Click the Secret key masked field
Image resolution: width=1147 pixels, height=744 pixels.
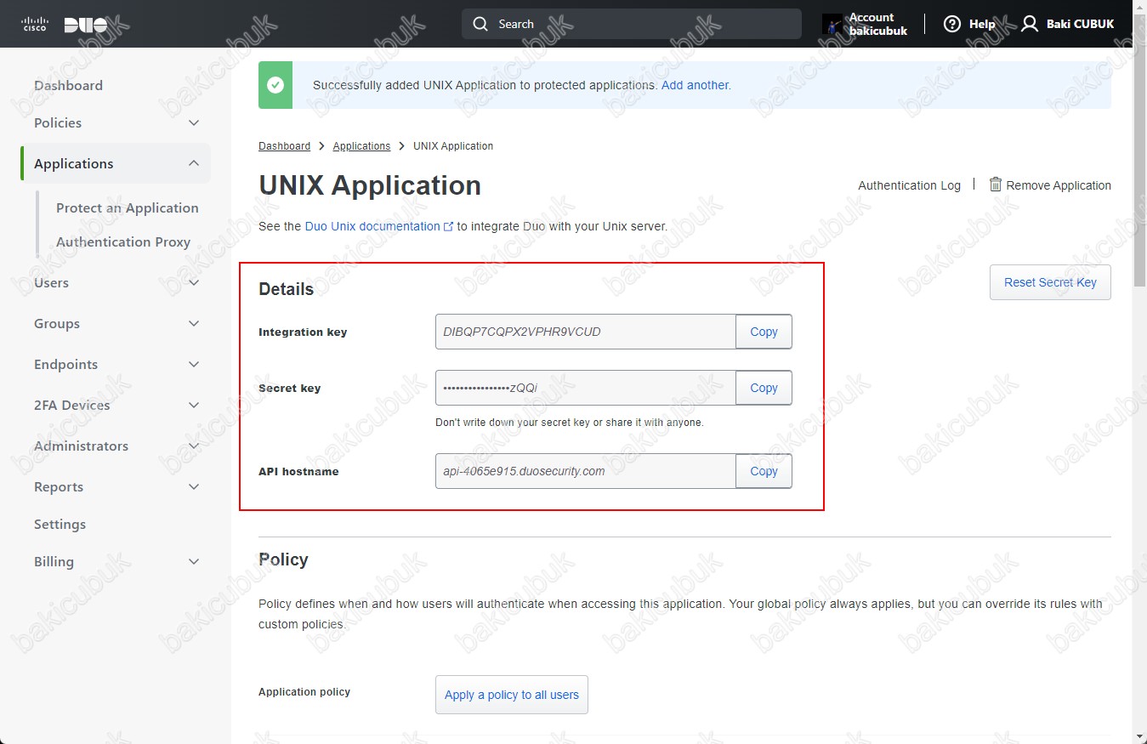(x=585, y=388)
